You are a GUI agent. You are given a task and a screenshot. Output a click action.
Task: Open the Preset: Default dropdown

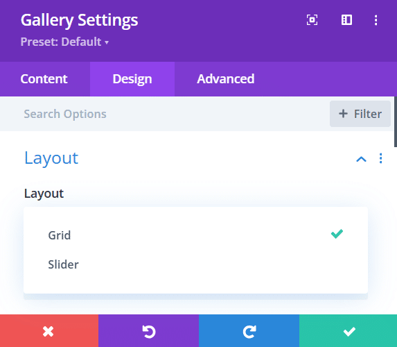(x=64, y=42)
